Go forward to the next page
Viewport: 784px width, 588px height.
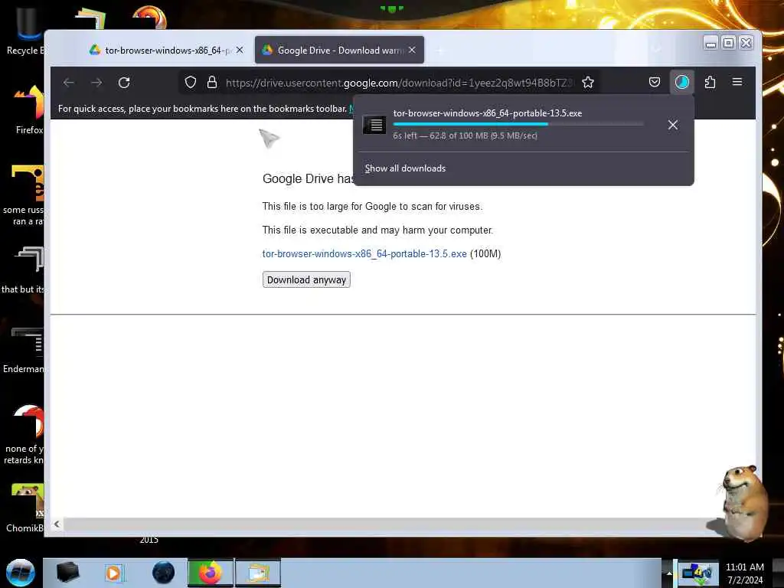96,83
